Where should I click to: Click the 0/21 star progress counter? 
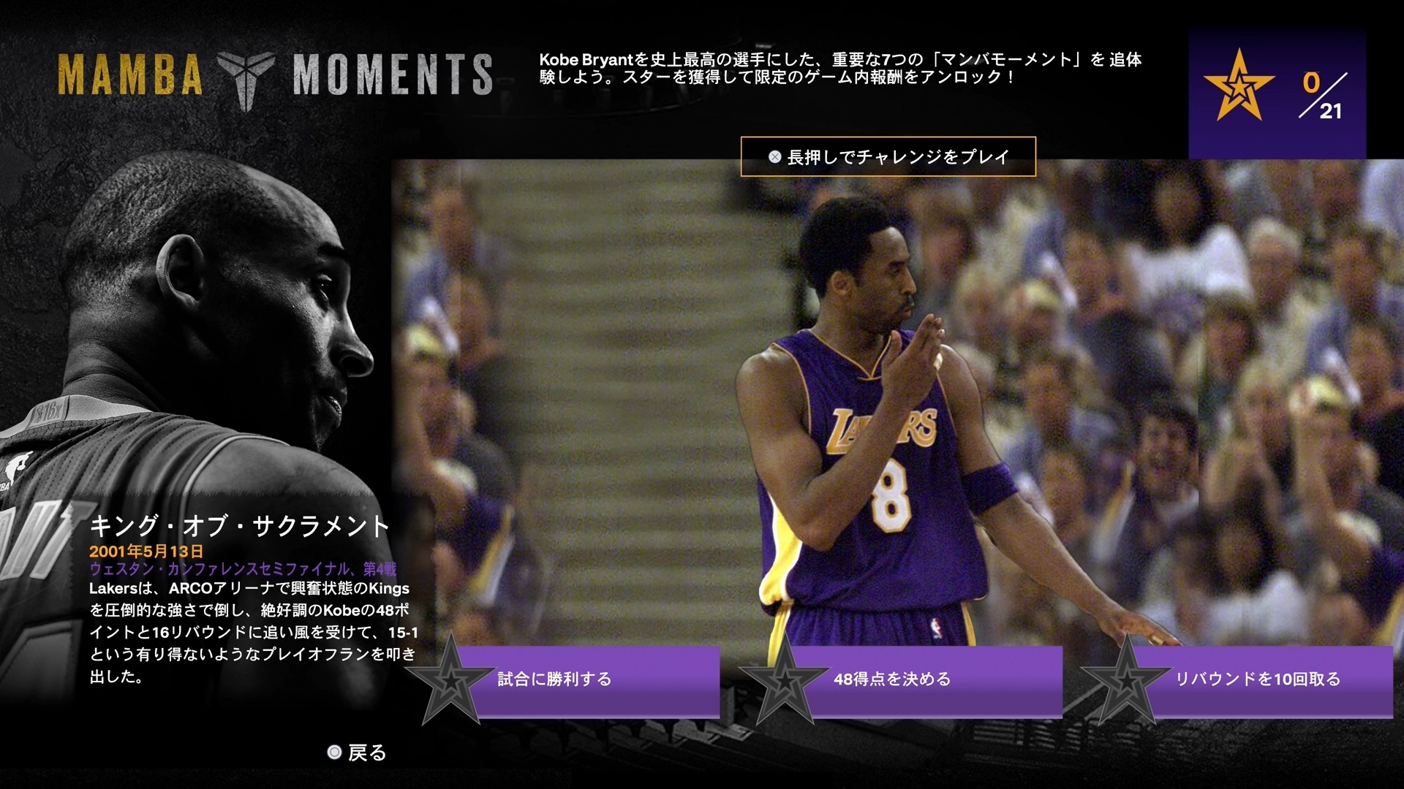coord(1322,95)
